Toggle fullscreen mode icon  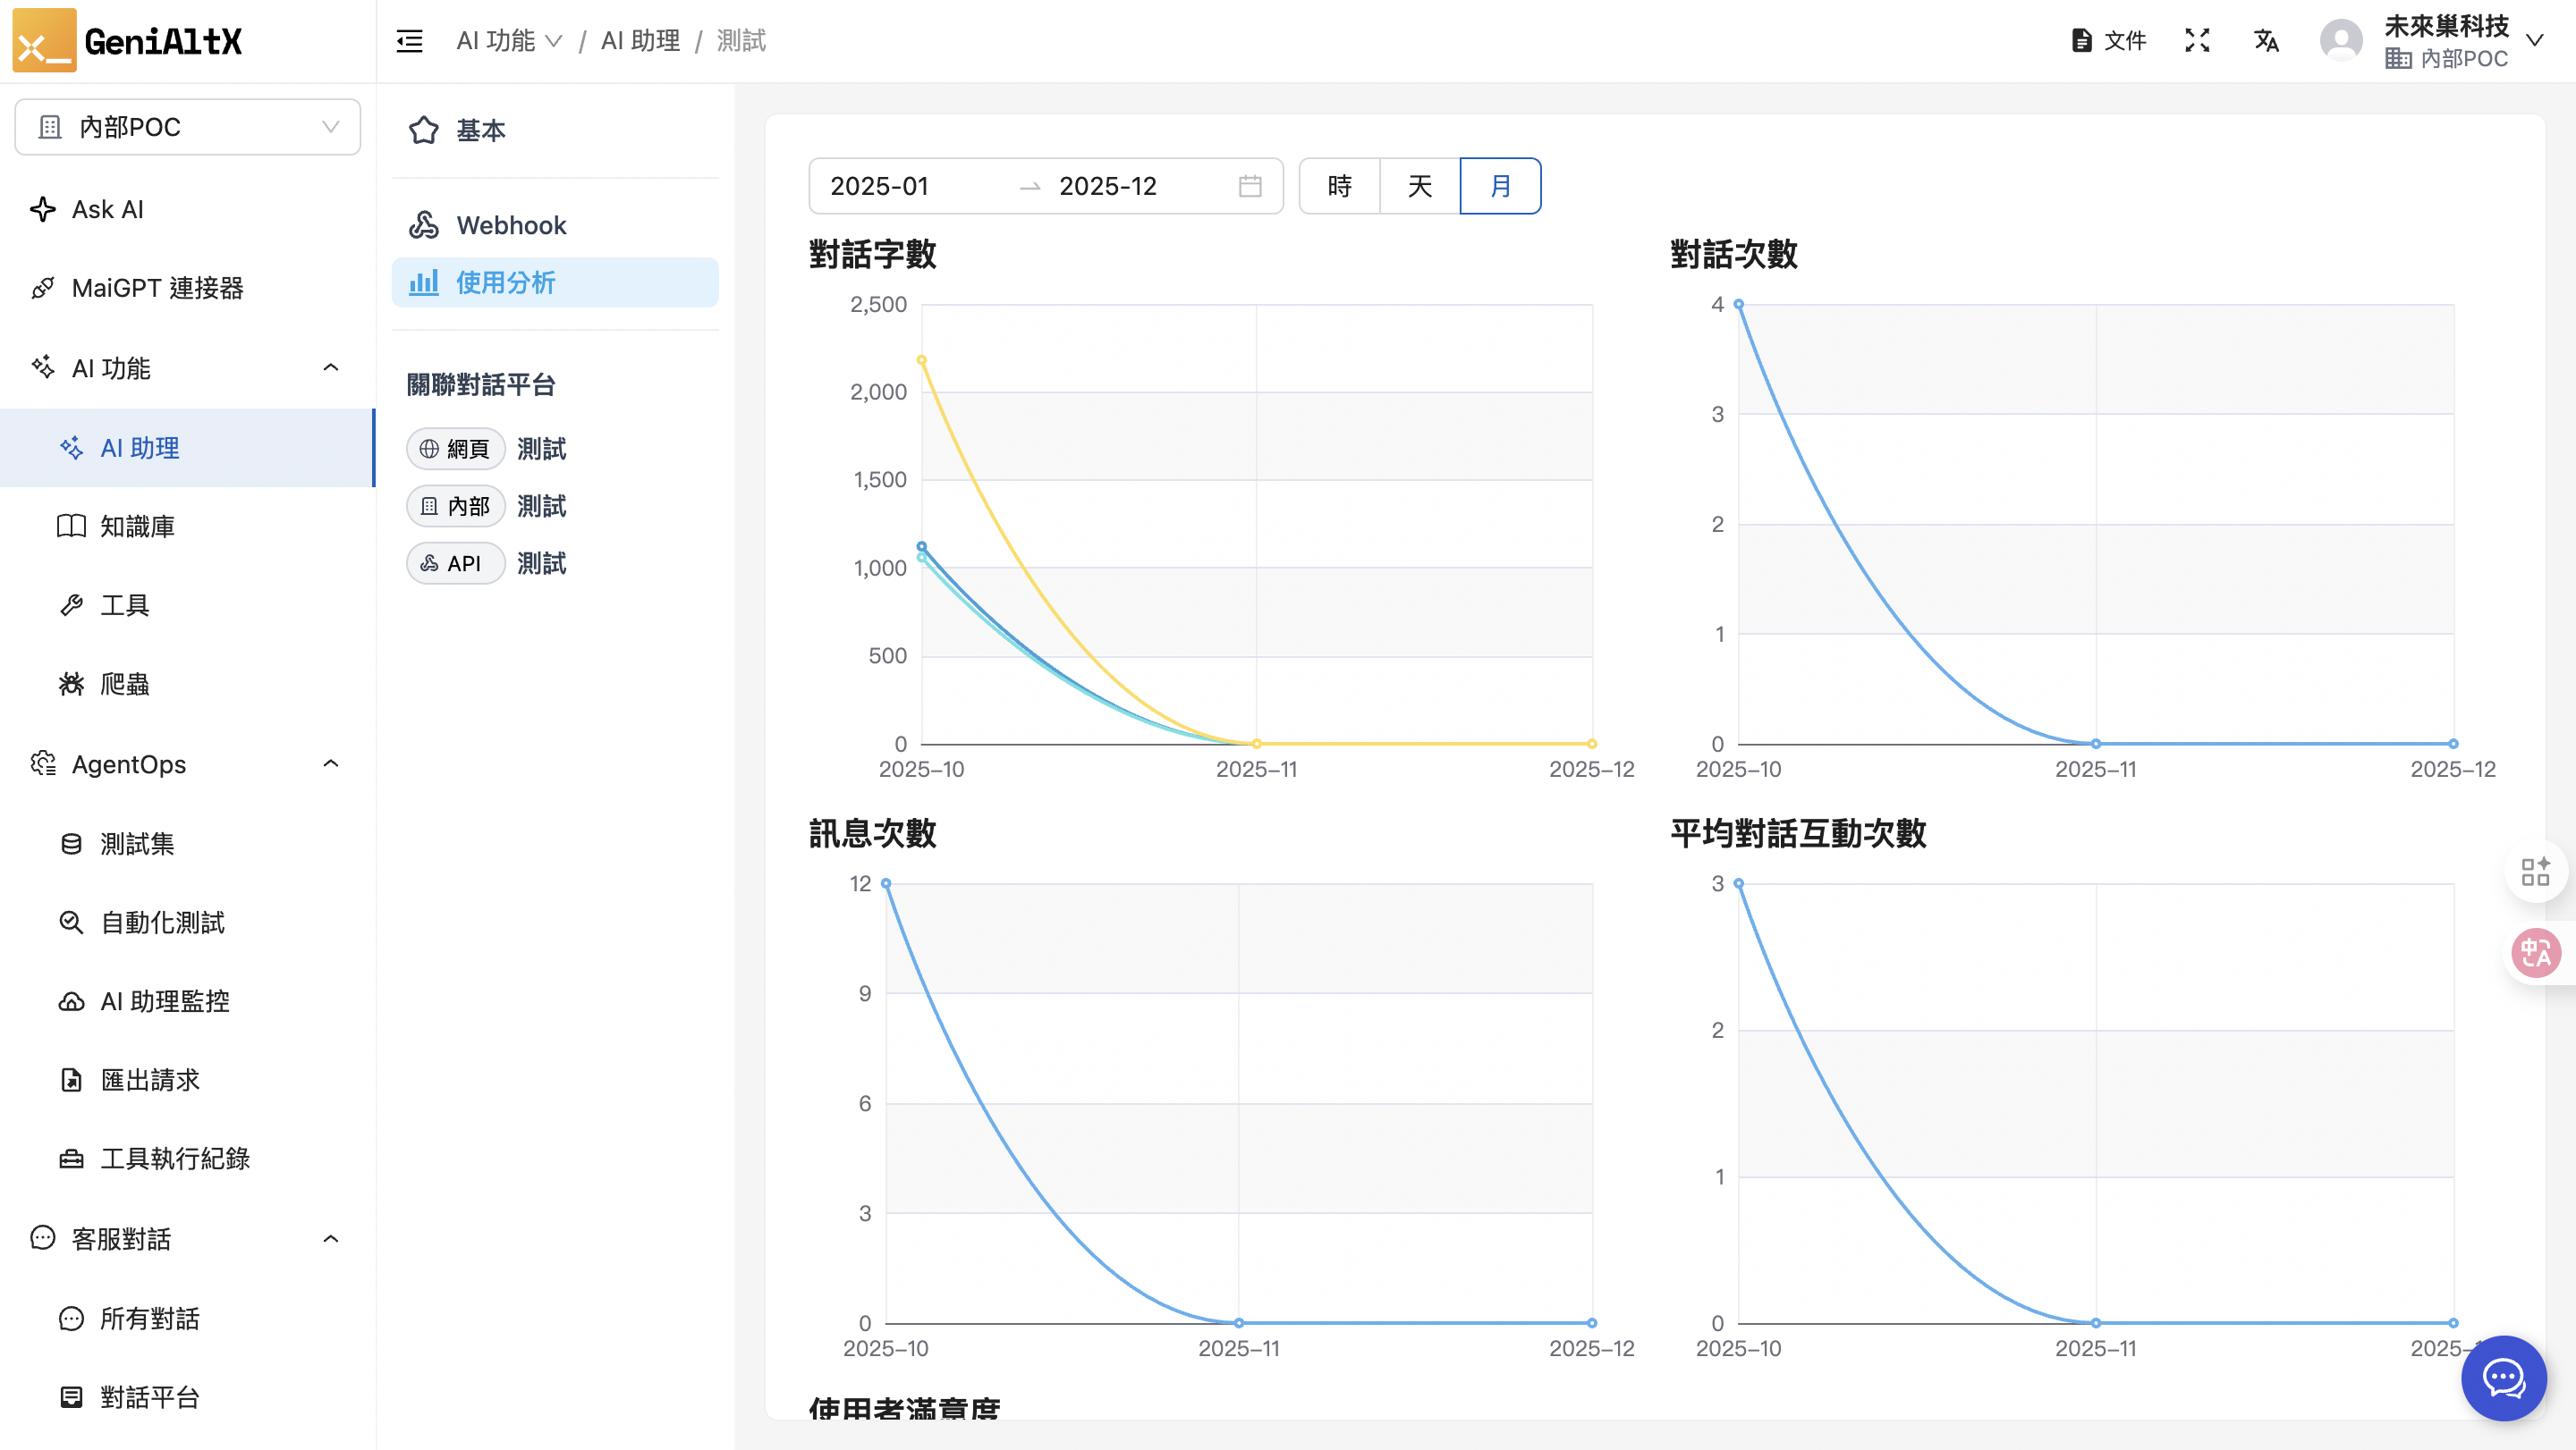[x=2196, y=41]
